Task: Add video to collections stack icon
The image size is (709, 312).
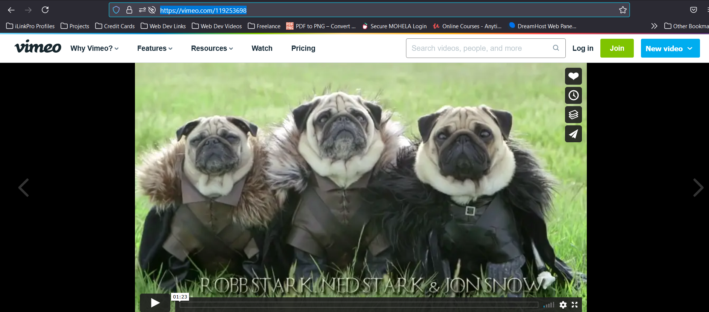Action: click(573, 115)
